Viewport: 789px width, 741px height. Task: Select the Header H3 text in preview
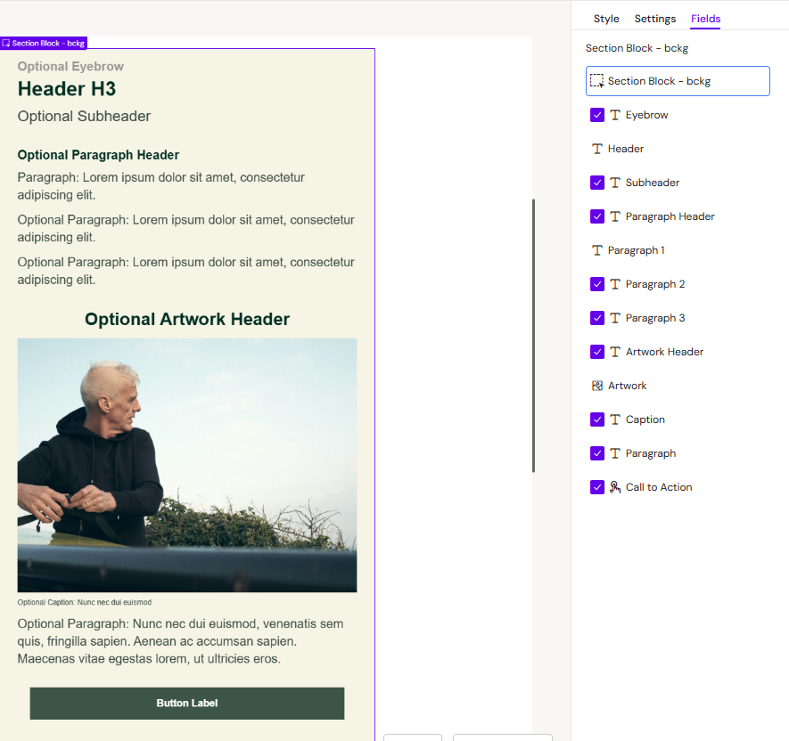pos(67,89)
